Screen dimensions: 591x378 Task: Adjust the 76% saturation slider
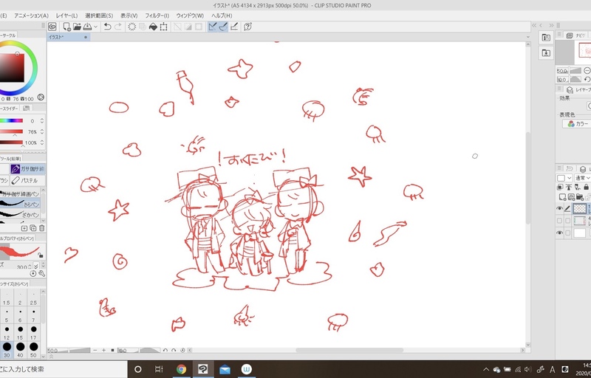pos(11,131)
